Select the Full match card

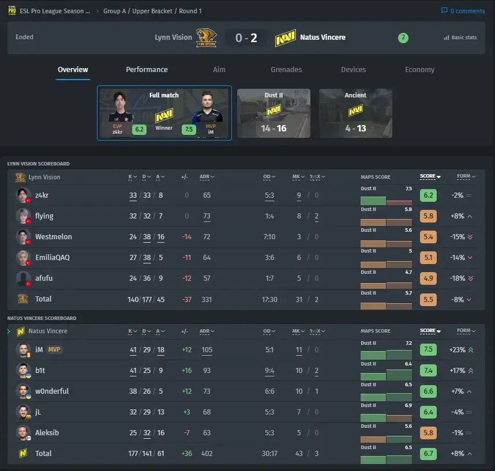(x=164, y=113)
